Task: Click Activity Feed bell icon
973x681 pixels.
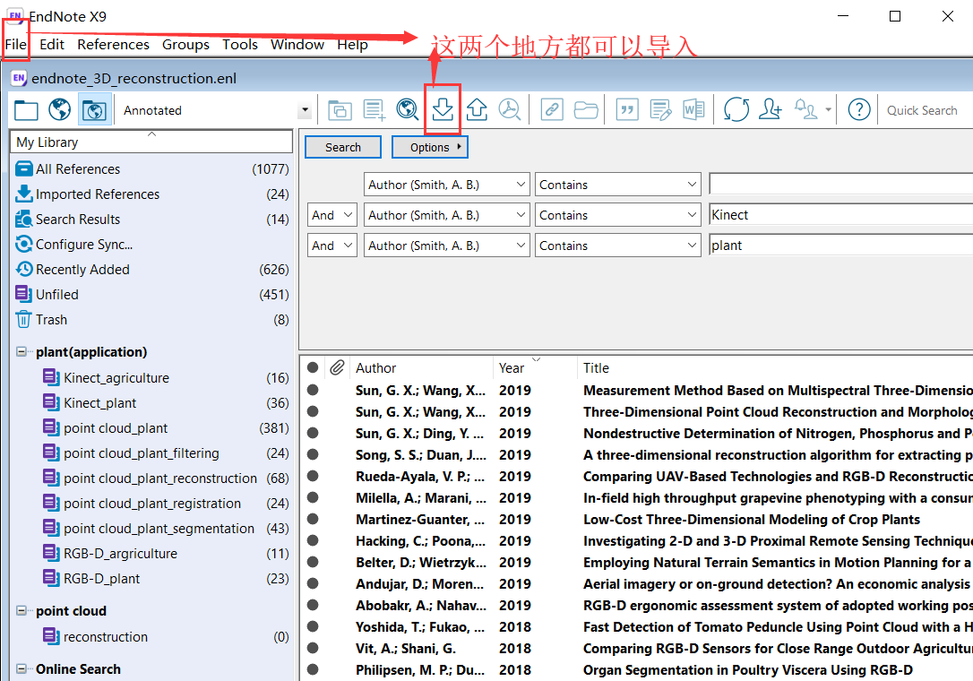Action: [x=805, y=110]
